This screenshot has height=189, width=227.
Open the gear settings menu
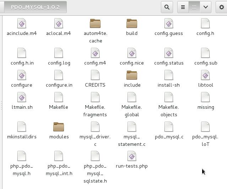(x=221, y=7)
